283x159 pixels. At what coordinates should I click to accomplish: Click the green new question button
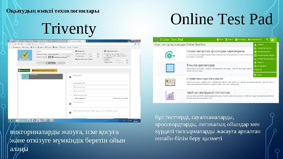point(24,70)
